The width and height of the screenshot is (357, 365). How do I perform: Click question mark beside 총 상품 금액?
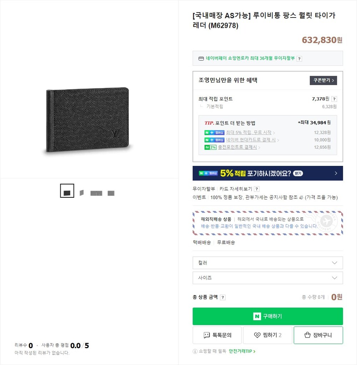pos(223,297)
